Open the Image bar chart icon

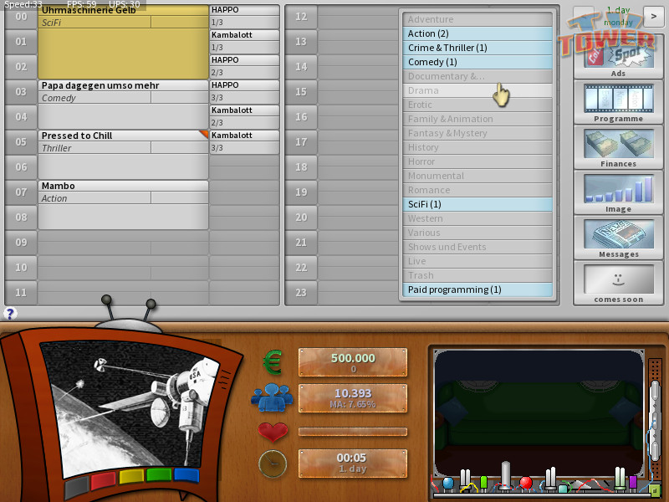pyautogui.click(x=618, y=193)
